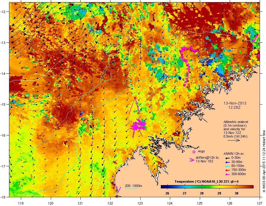Click the colorbar tick label 28
266x206 pixels.
[202, 193]
